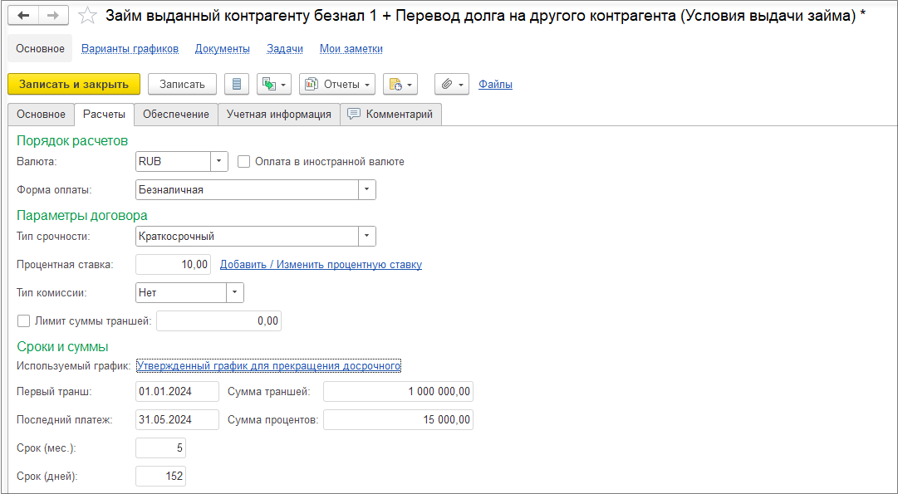Enable Оплата в иностранной валюте checkbox
Image resolution: width=898 pixels, height=494 pixels.
[x=244, y=161]
